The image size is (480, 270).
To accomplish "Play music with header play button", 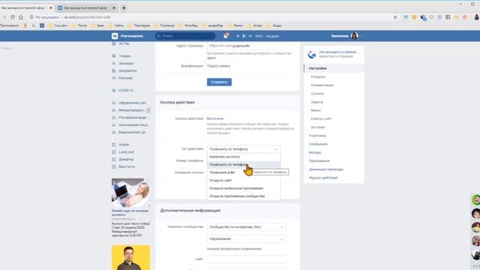I will [244, 36].
